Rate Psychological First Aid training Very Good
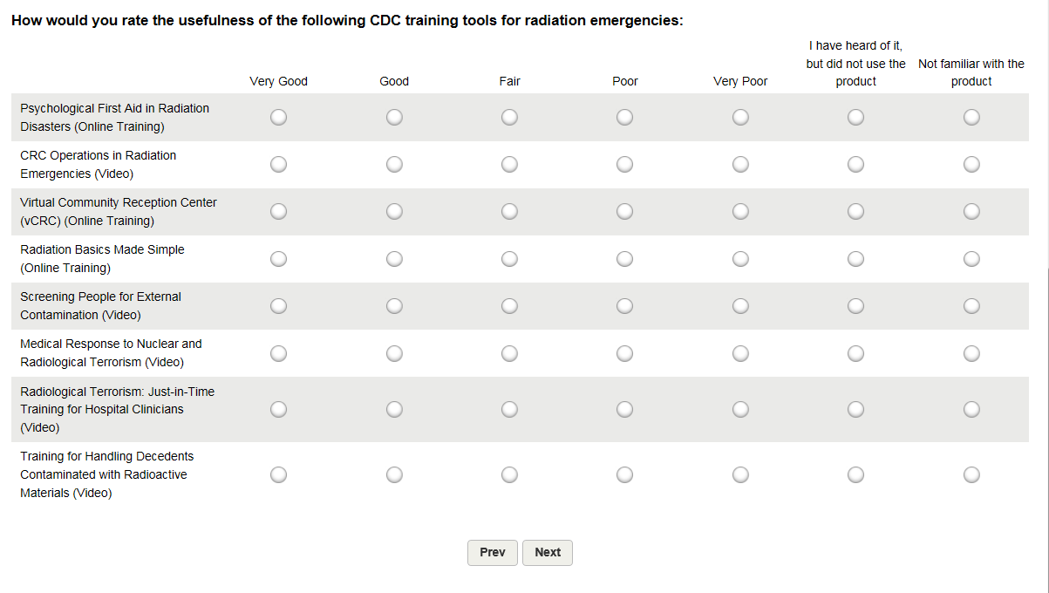 coord(278,117)
